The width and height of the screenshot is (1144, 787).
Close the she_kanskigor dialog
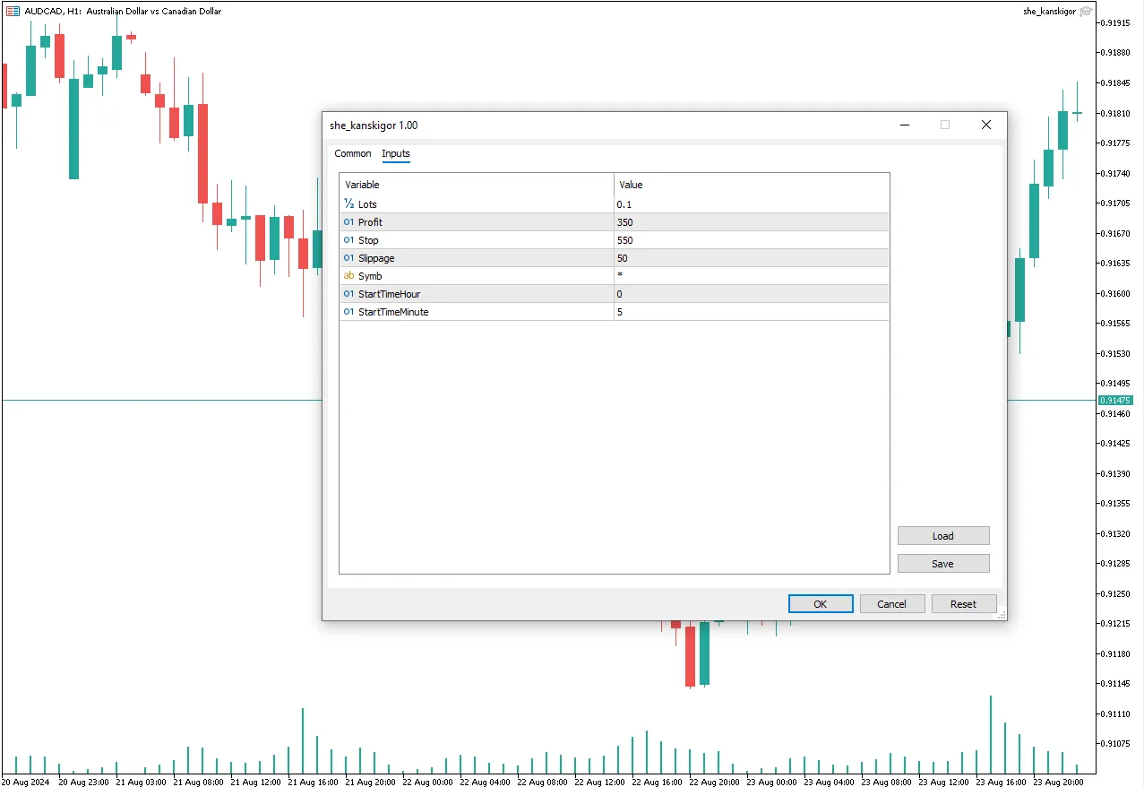point(986,125)
